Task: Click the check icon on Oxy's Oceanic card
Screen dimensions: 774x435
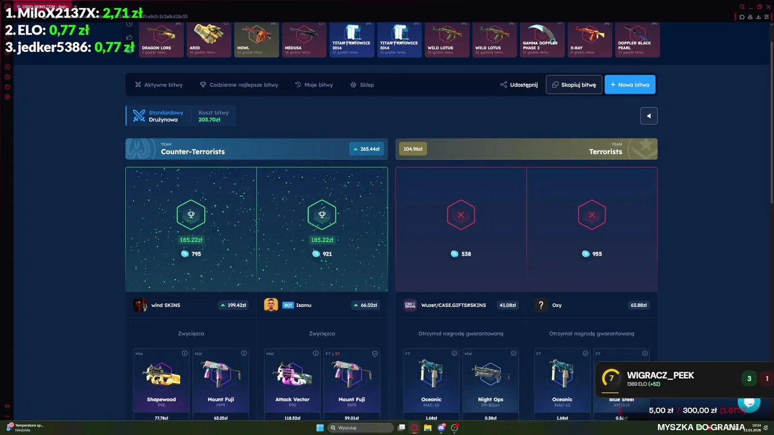Action: pos(585,353)
